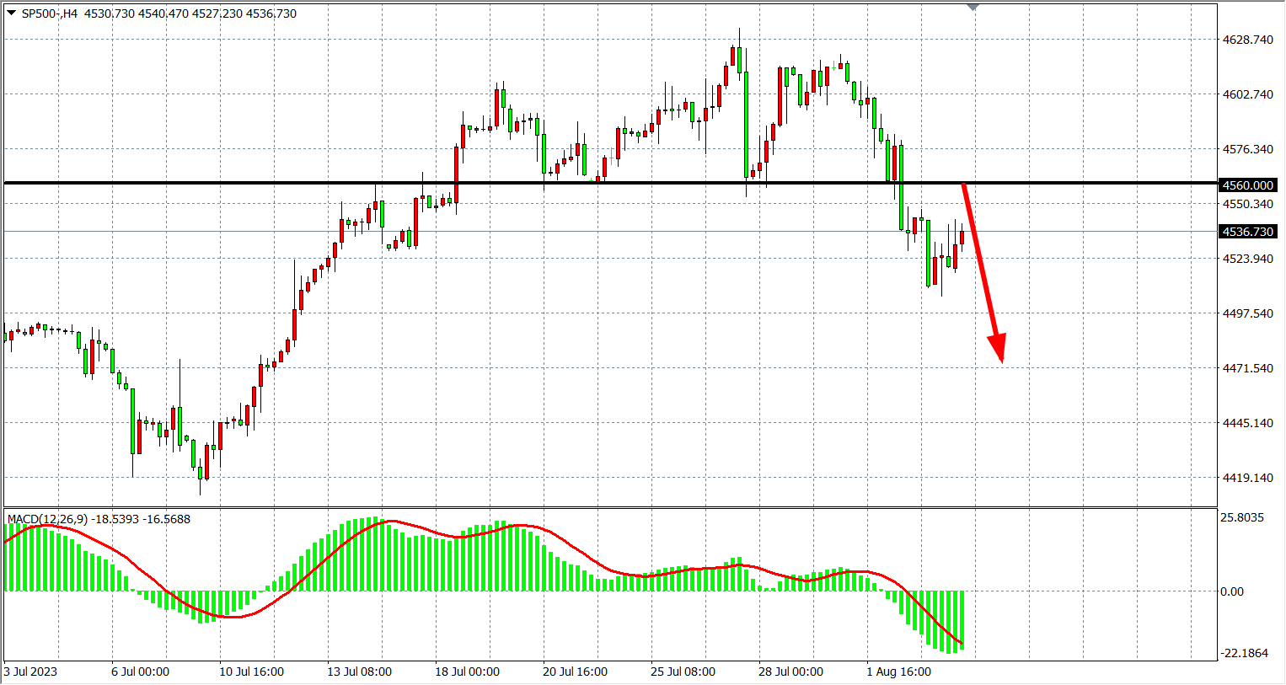The image size is (1286, 685).
Task: Click the 4419.140 level on price scale
Action: (1248, 478)
